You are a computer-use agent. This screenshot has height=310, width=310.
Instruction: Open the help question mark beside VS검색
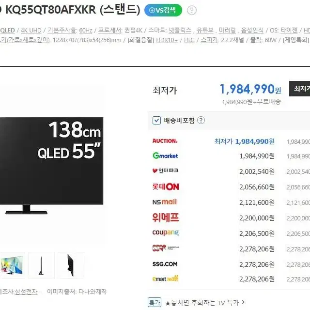tap(192, 10)
